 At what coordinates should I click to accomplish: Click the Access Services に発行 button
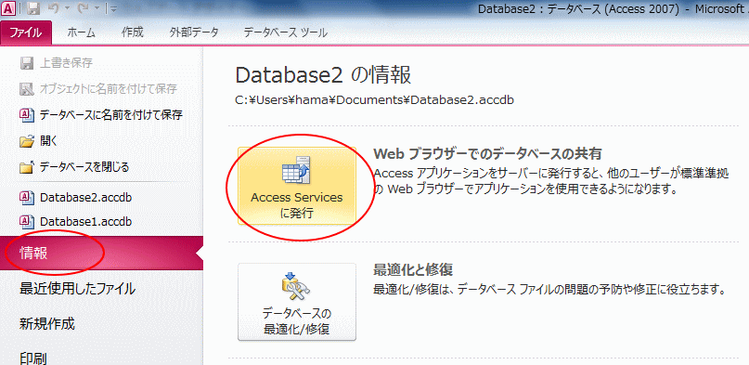297,186
